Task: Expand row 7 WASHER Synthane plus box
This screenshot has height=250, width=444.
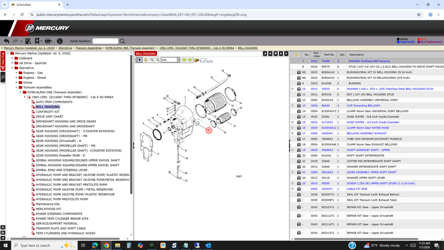Action: pyautogui.click(x=293, y=61)
